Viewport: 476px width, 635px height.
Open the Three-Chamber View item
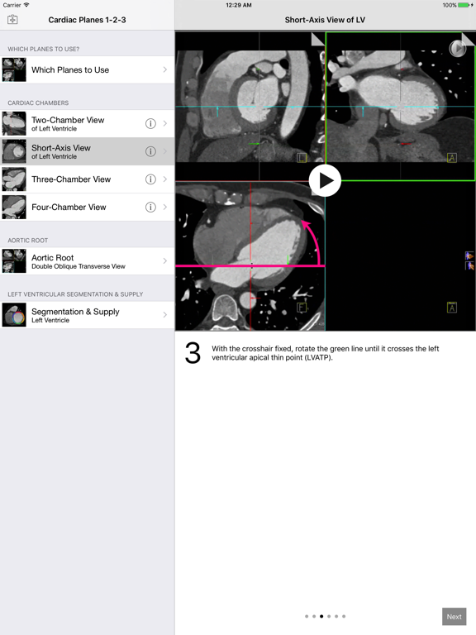pyautogui.click(x=87, y=179)
